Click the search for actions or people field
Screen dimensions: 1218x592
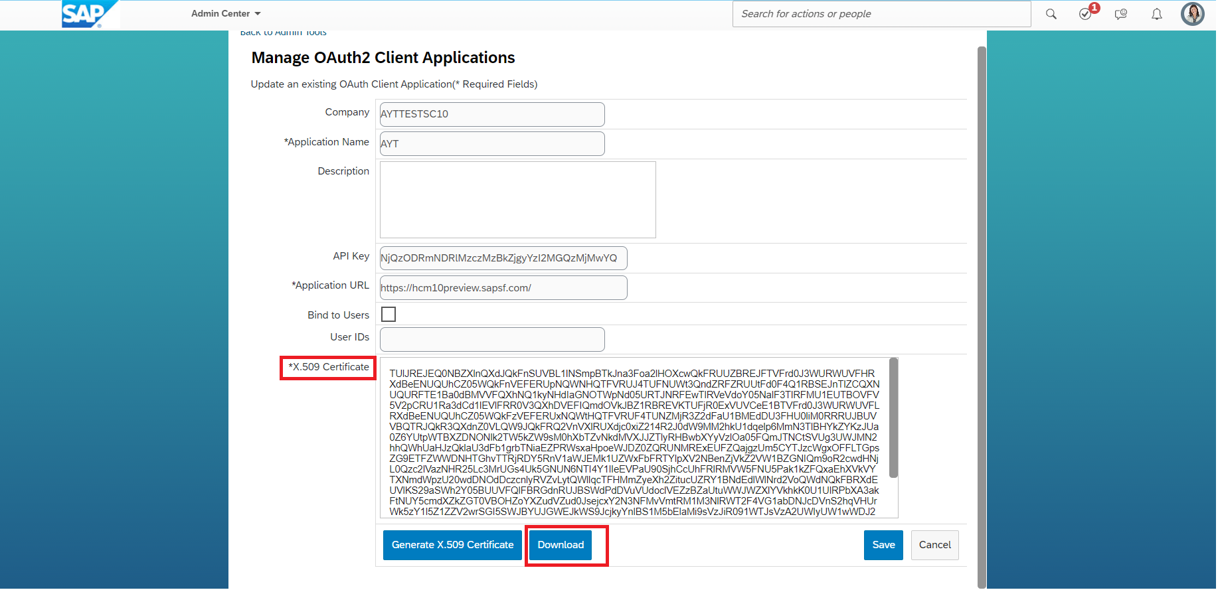tap(881, 14)
